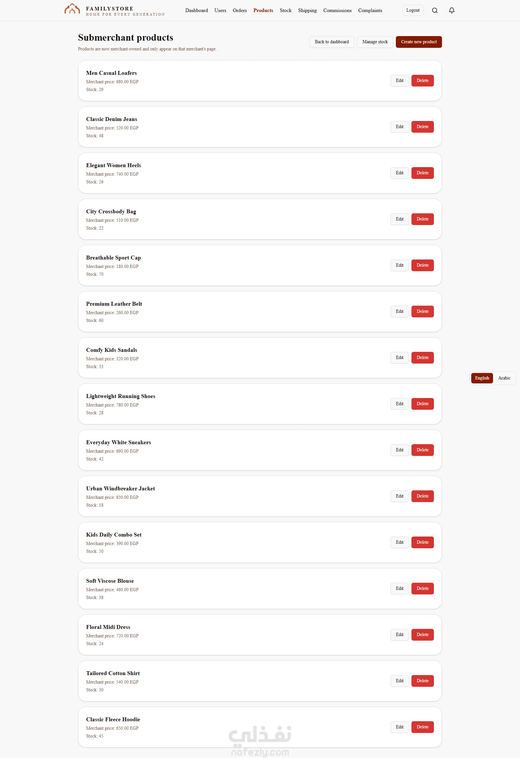520x758 pixels.
Task: Click the FamilyStore logo icon
Action: pyautogui.click(x=72, y=9)
